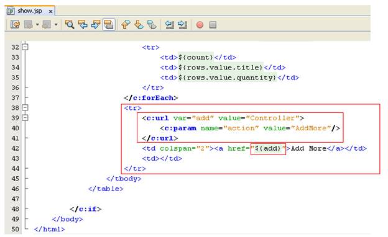Click Shift Line Left icon
388x237 pixels.
(x=169, y=24)
